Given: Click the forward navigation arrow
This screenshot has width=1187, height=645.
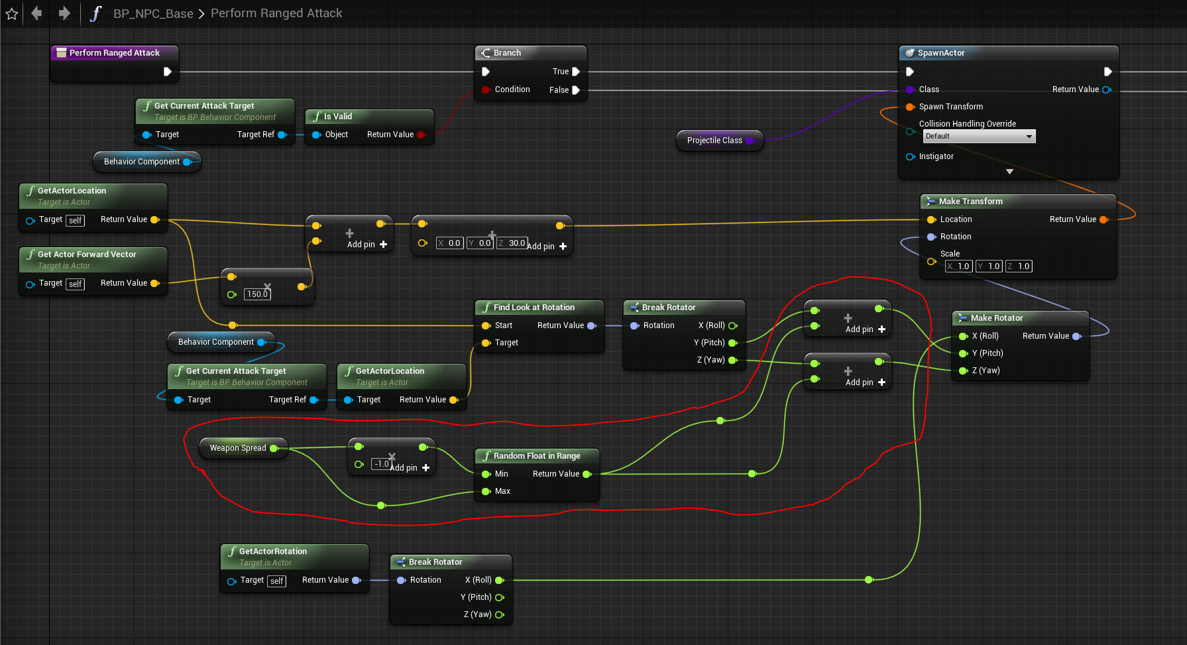Looking at the screenshot, I should pos(64,13).
